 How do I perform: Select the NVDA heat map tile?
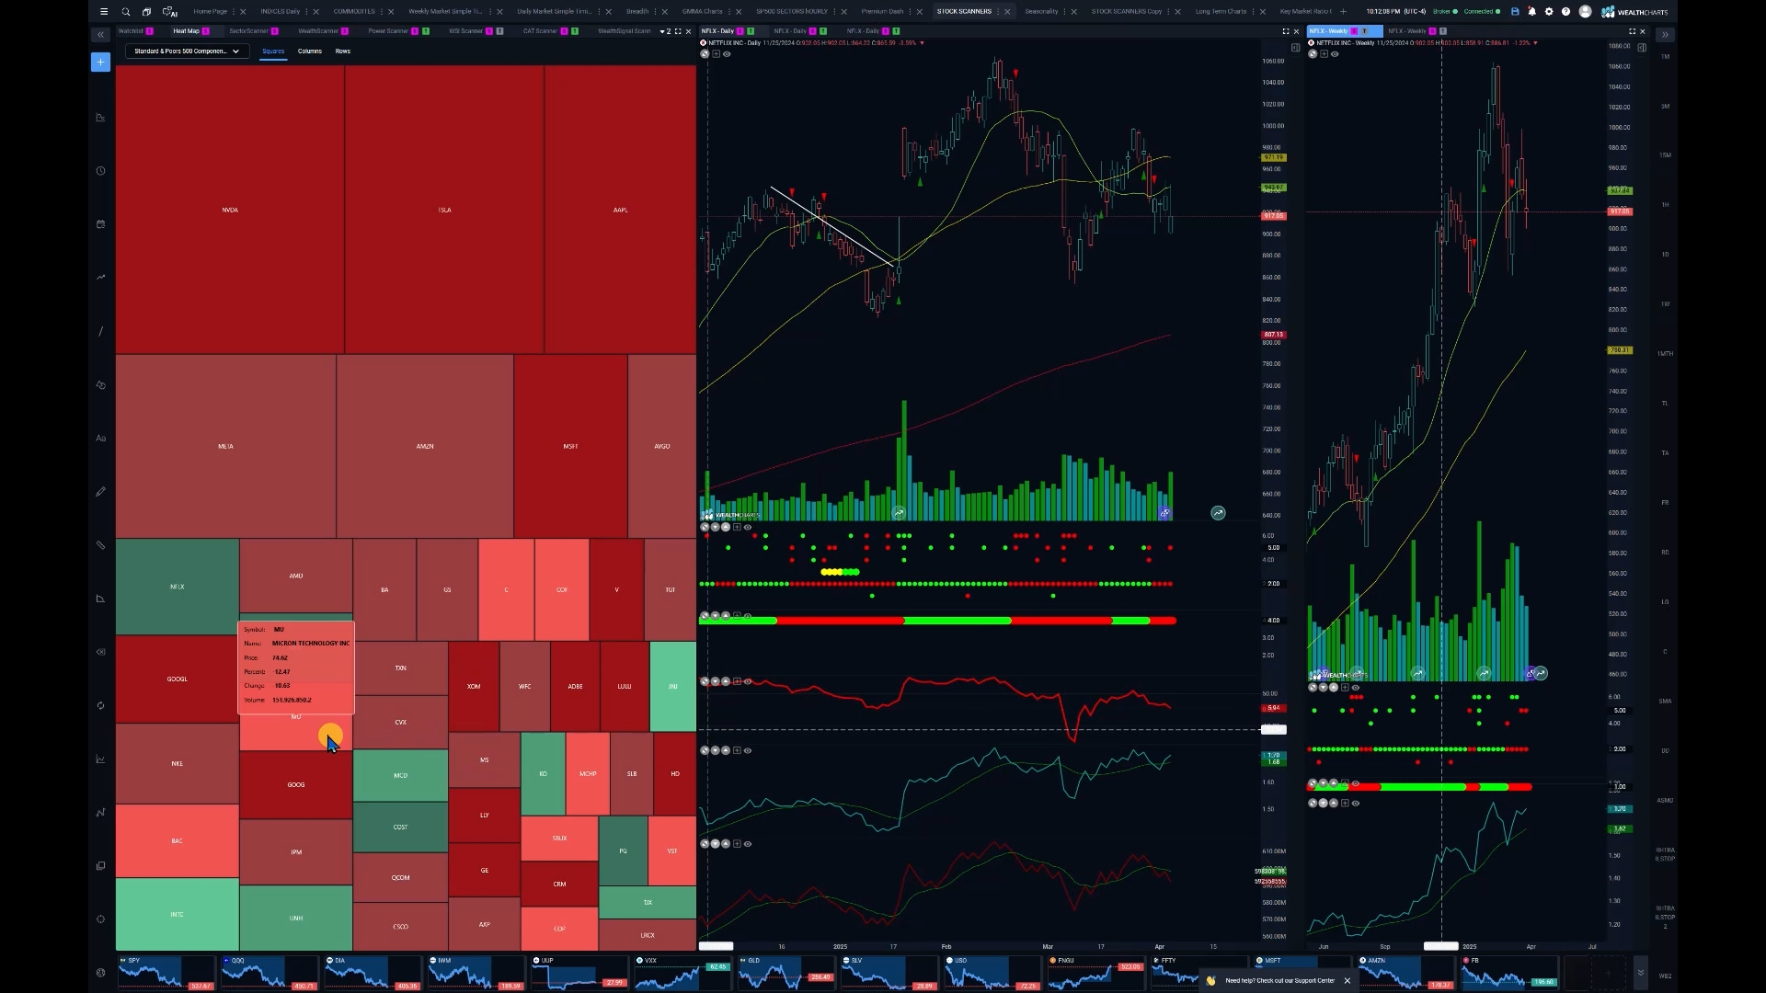(x=230, y=210)
